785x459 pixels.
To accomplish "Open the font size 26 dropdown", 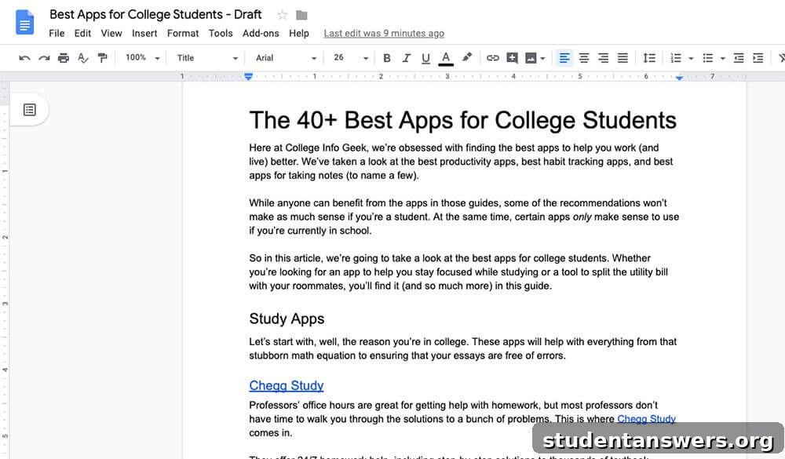I will pos(350,57).
